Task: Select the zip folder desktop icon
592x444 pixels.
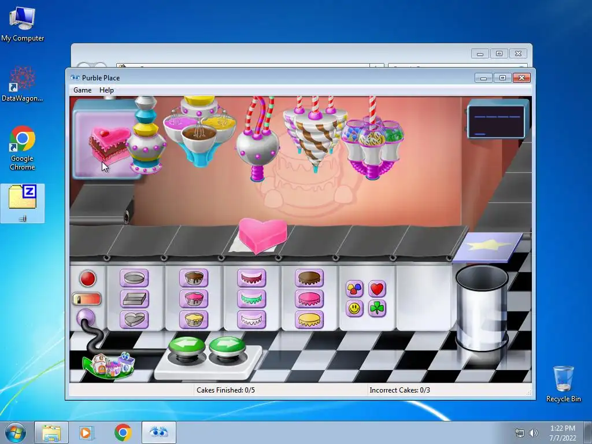Action: (23, 203)
